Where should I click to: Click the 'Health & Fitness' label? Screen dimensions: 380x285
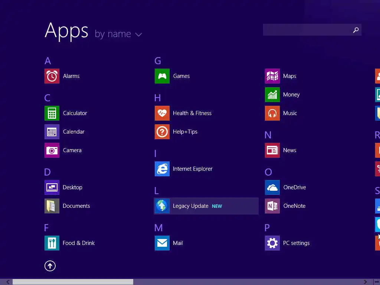192,113
